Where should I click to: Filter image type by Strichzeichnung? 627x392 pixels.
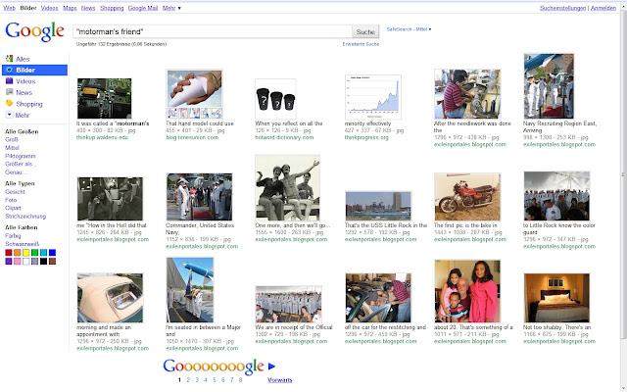[25, 217]
